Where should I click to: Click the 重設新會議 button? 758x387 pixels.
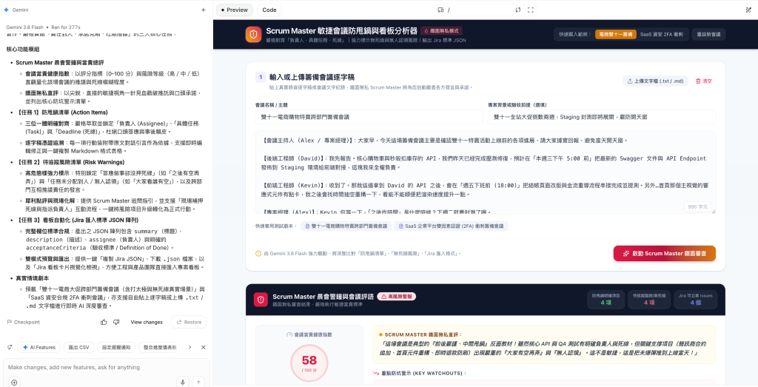(708, 34)
